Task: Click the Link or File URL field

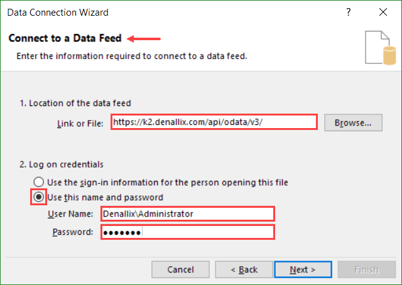Action: coord(214,122)
